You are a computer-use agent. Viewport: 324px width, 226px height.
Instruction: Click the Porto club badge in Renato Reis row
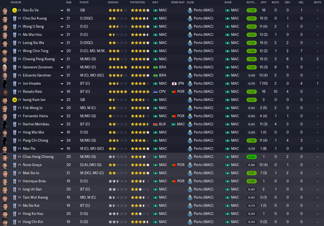(x=190, y=91)
